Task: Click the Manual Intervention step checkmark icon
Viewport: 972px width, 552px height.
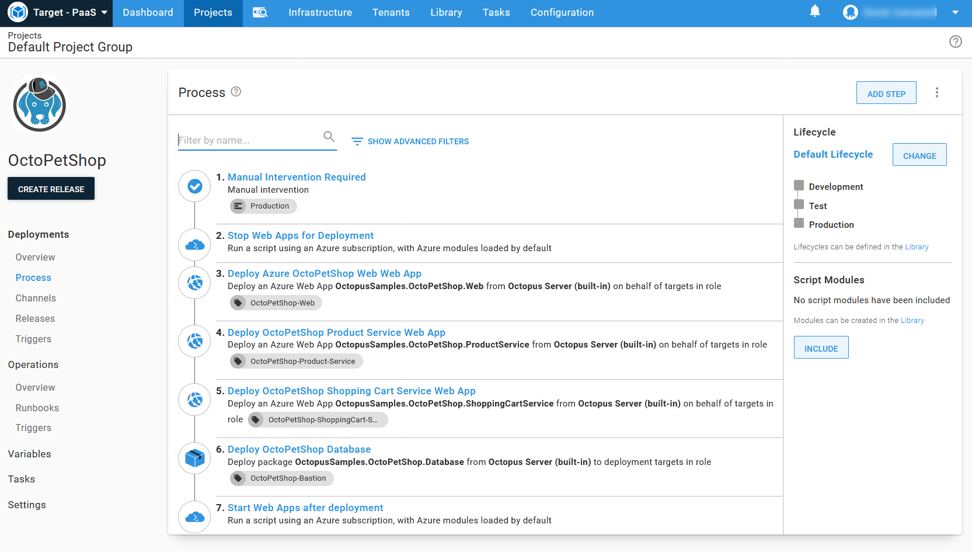Action: pyautogui.click(x=194, y=186)
